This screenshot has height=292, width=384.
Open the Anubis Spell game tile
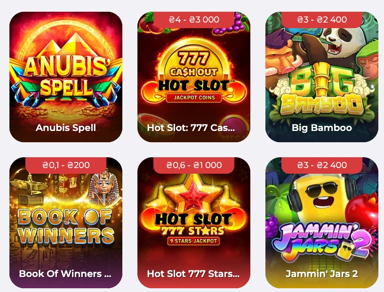tap(66, 77)
